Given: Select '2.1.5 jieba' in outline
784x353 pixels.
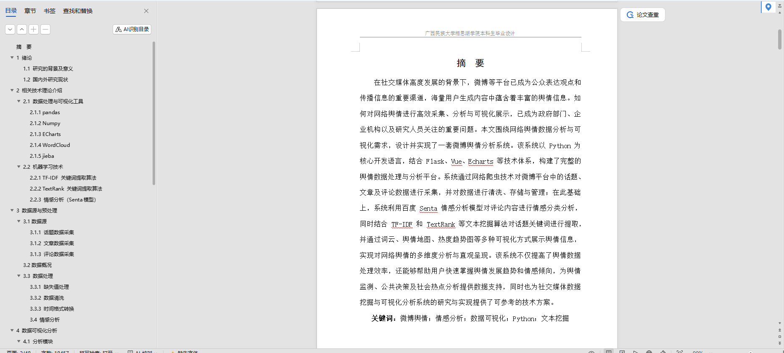Looking at the screenshot, I should point(42,156).
